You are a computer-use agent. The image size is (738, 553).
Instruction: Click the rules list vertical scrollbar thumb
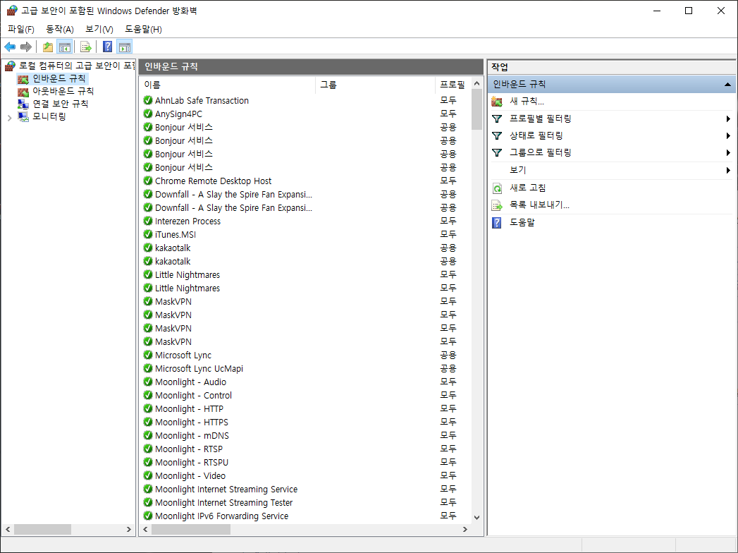click(x=476, y=110)
